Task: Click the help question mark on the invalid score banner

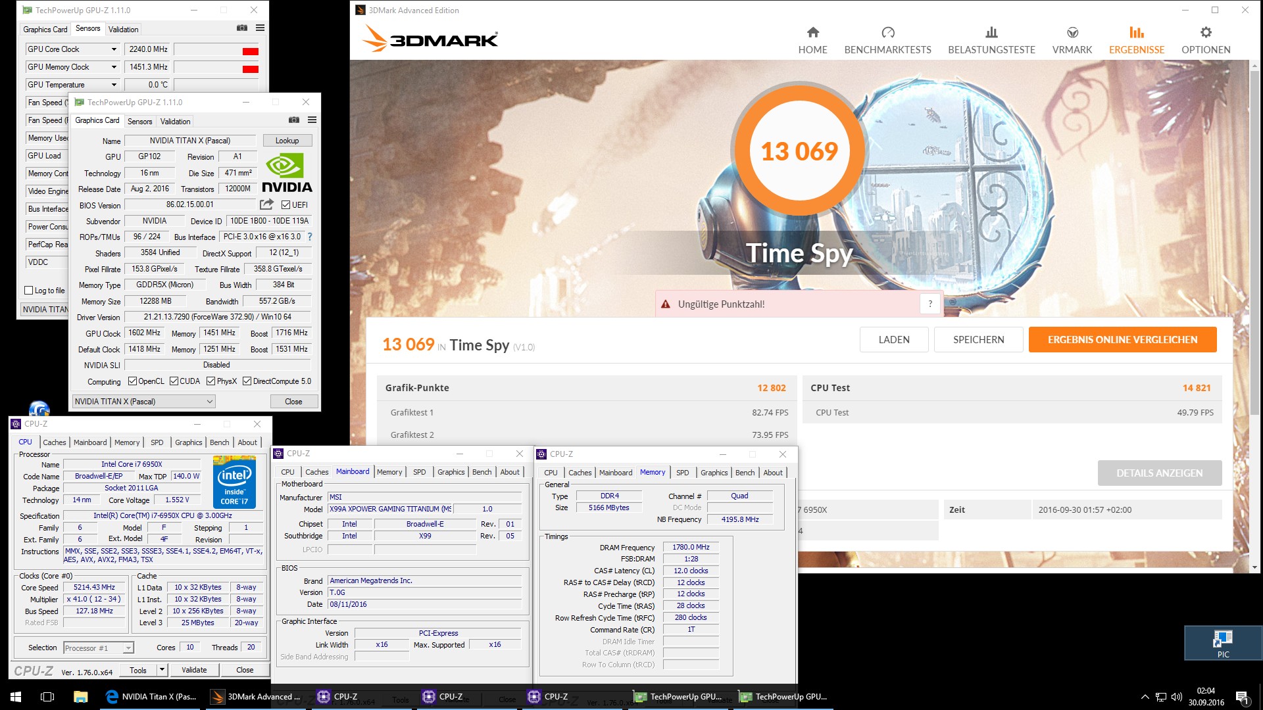Action: coord(929,304)
